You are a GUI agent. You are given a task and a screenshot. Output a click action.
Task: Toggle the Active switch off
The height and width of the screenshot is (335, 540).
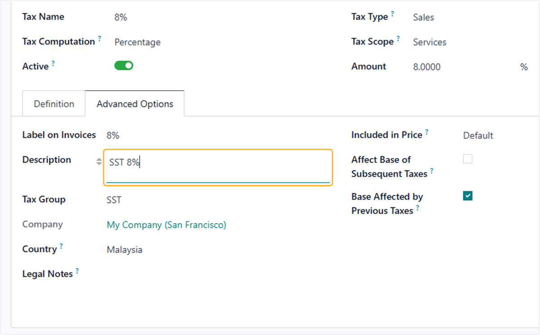[x=124, y=66]
